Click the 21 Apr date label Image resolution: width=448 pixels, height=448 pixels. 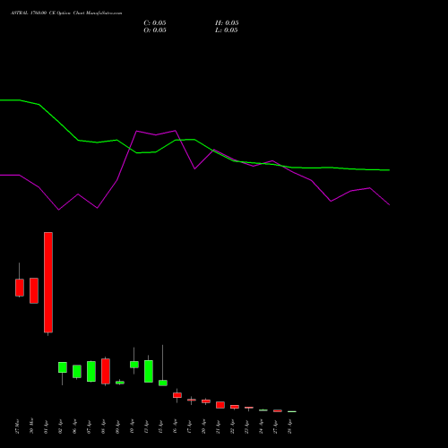[218, 426]
